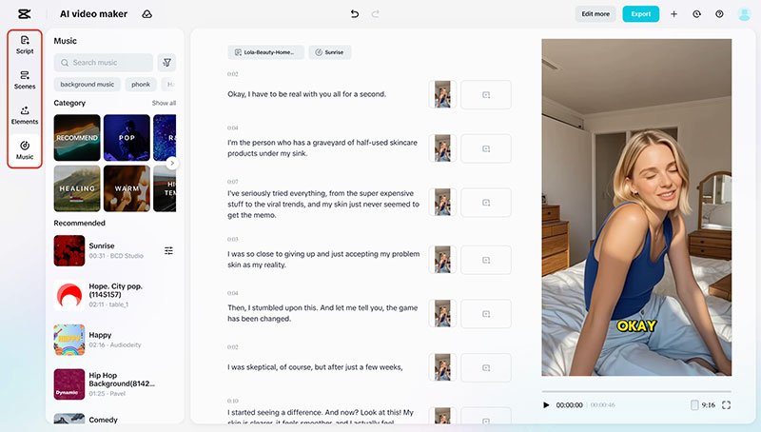Viewport: 761px width, 432px height.
Task: Add media for 'I was skeptical' line
Action: 486,368
